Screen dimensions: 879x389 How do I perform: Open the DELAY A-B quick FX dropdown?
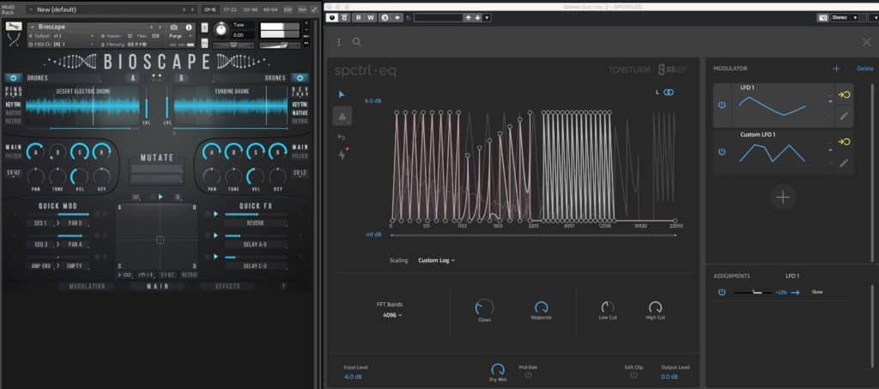(x=256, y=245)
